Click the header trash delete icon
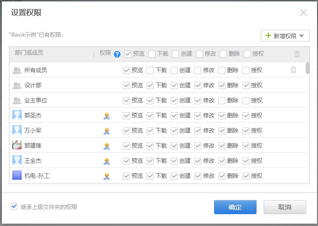Viewport: 318px width, 226px height. pos(297,54)
